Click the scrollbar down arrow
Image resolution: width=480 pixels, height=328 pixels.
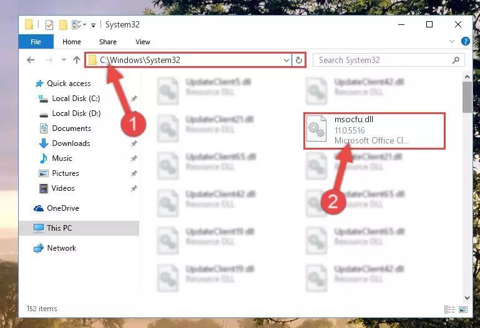click(x=467, y=297)
